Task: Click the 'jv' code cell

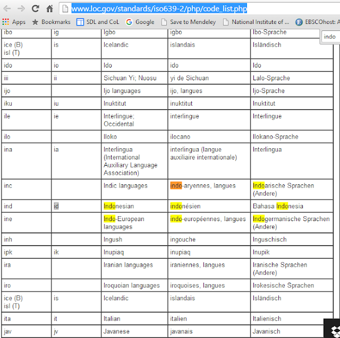Action: (x=76, y=331)
